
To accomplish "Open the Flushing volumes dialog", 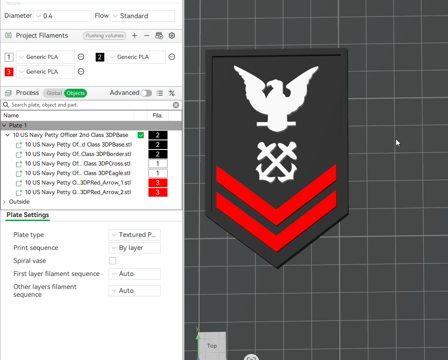I will (104, 36).
